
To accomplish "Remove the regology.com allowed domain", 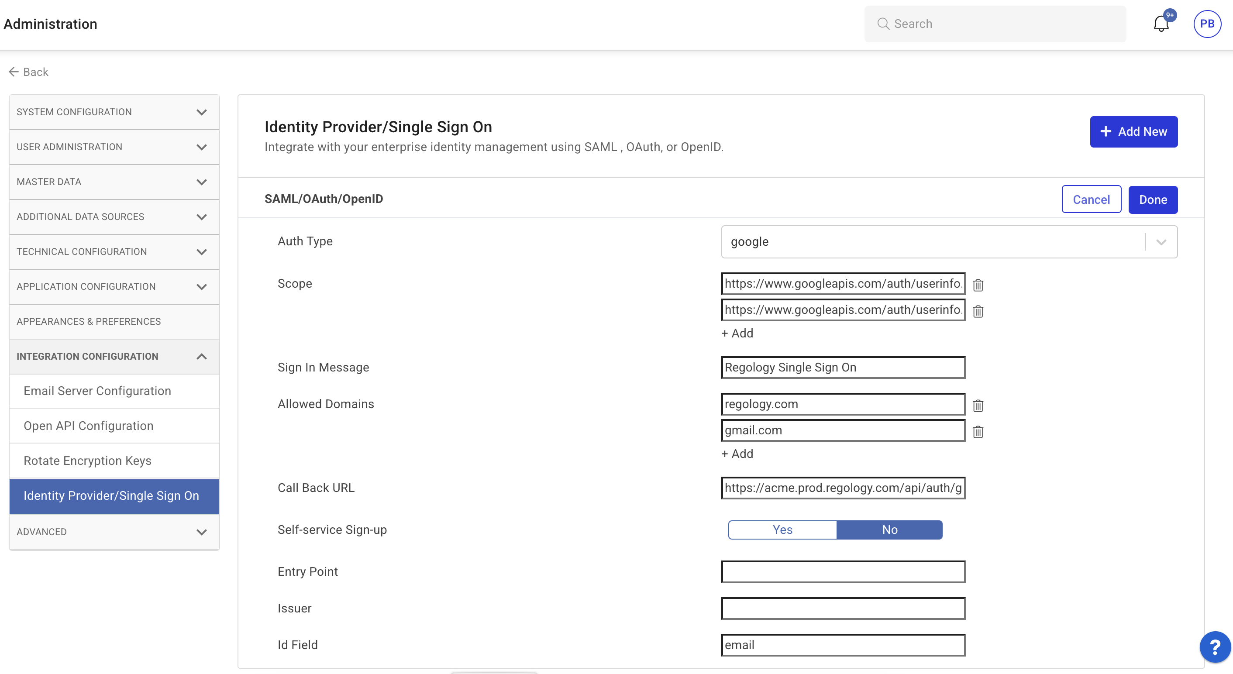I will coord(978,406).
